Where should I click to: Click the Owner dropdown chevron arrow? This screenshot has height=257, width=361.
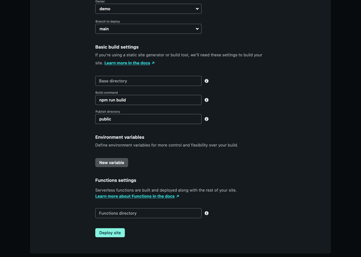[197, 9]
